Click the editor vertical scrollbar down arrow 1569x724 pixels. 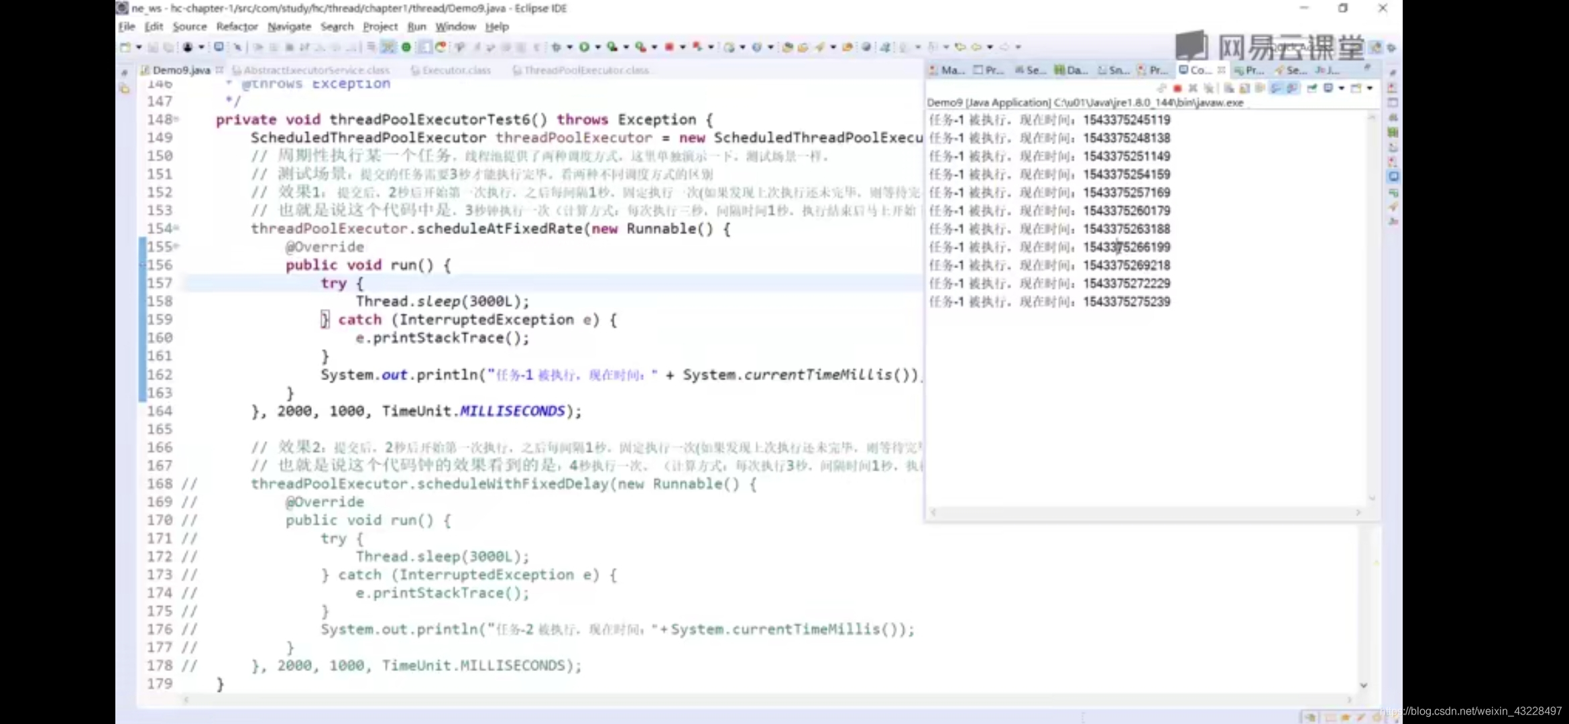[x=1363, y=685]
